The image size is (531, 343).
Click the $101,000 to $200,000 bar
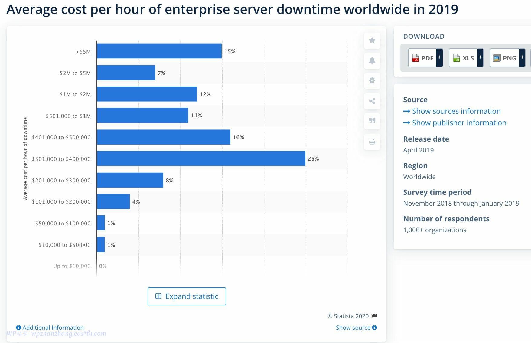tap(113, 201)
